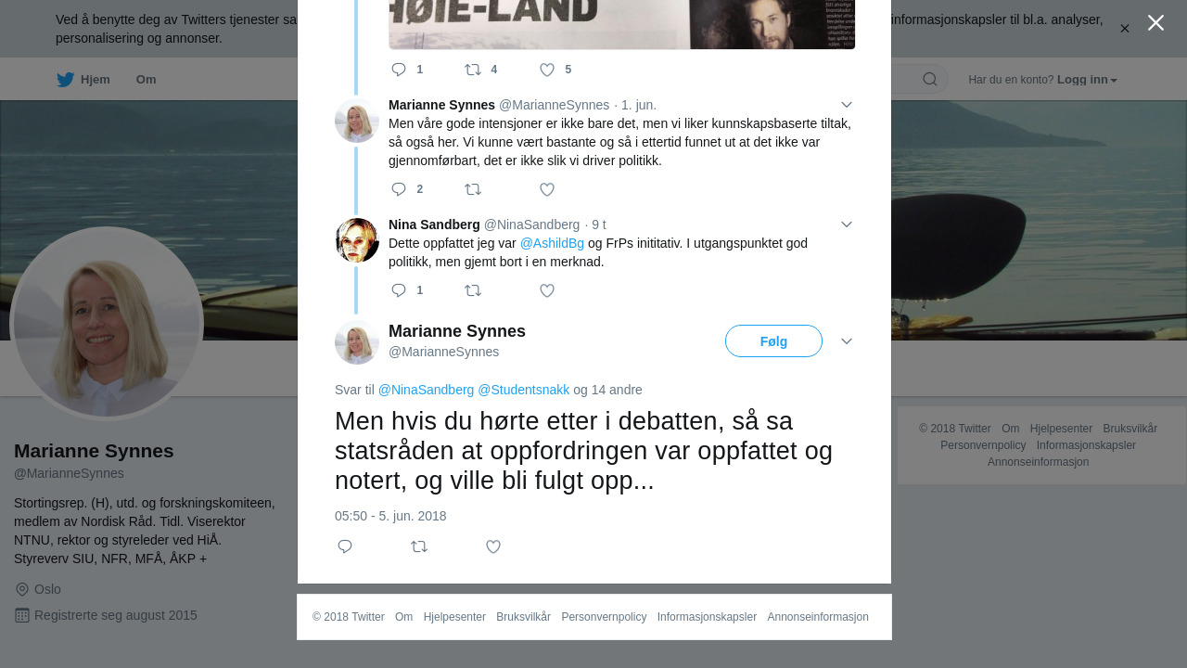Image resolution: width=1187 pixels, height=668 pixels.
Task: Open the Logg inn dropdown
Action: 1087,80
